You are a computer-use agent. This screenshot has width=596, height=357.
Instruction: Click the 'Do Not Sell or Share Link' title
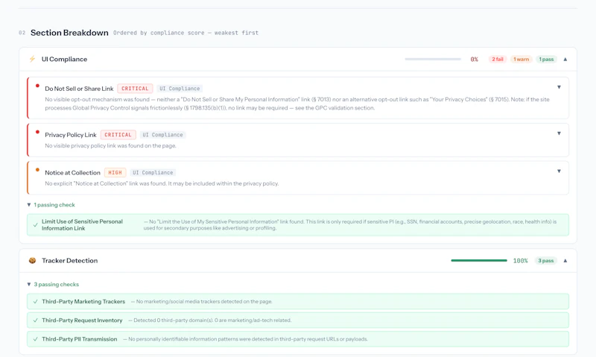pyautogui.click(x=79, y=89)
